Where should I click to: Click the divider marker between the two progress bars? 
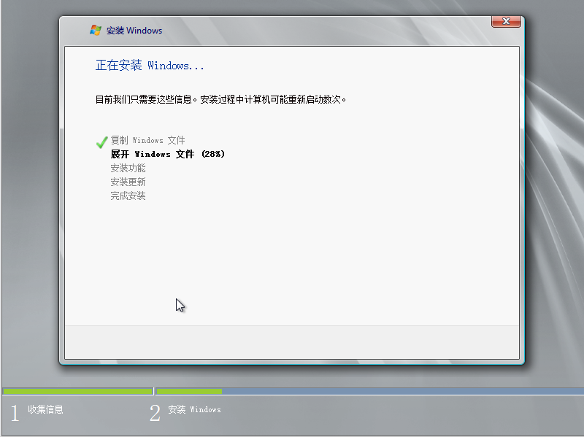154,391
